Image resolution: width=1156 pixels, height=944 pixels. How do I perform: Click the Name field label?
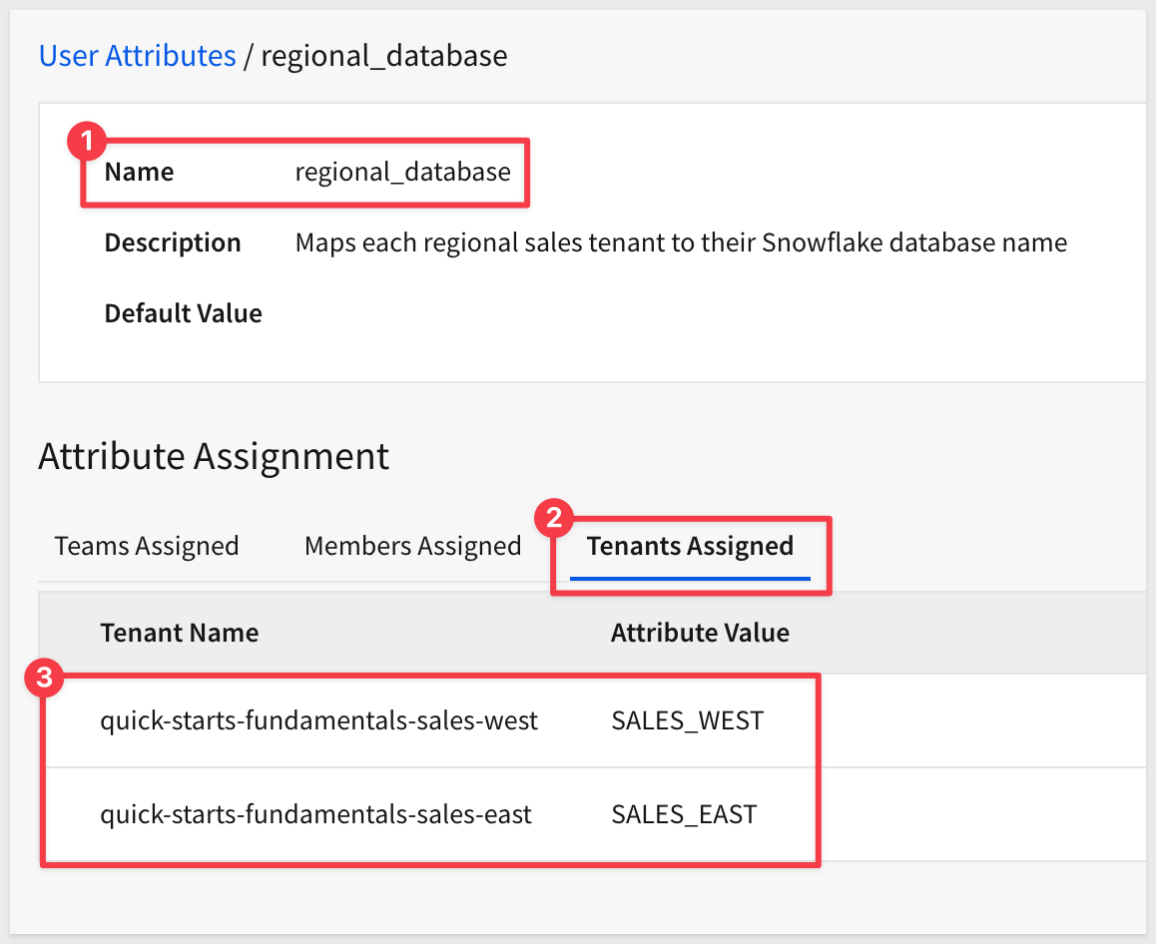pos(139,172)
